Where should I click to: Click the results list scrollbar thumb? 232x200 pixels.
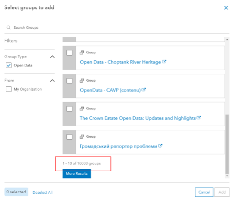pyautogui.click(x=227, y=144)
